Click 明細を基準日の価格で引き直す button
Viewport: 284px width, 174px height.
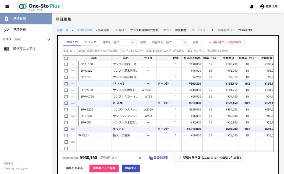pyautogui.click(x=210, y=158)
